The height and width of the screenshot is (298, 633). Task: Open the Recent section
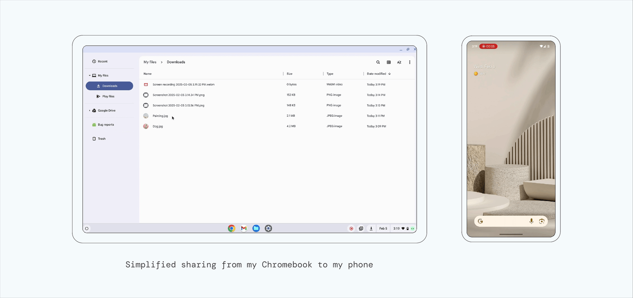[103, 61]
